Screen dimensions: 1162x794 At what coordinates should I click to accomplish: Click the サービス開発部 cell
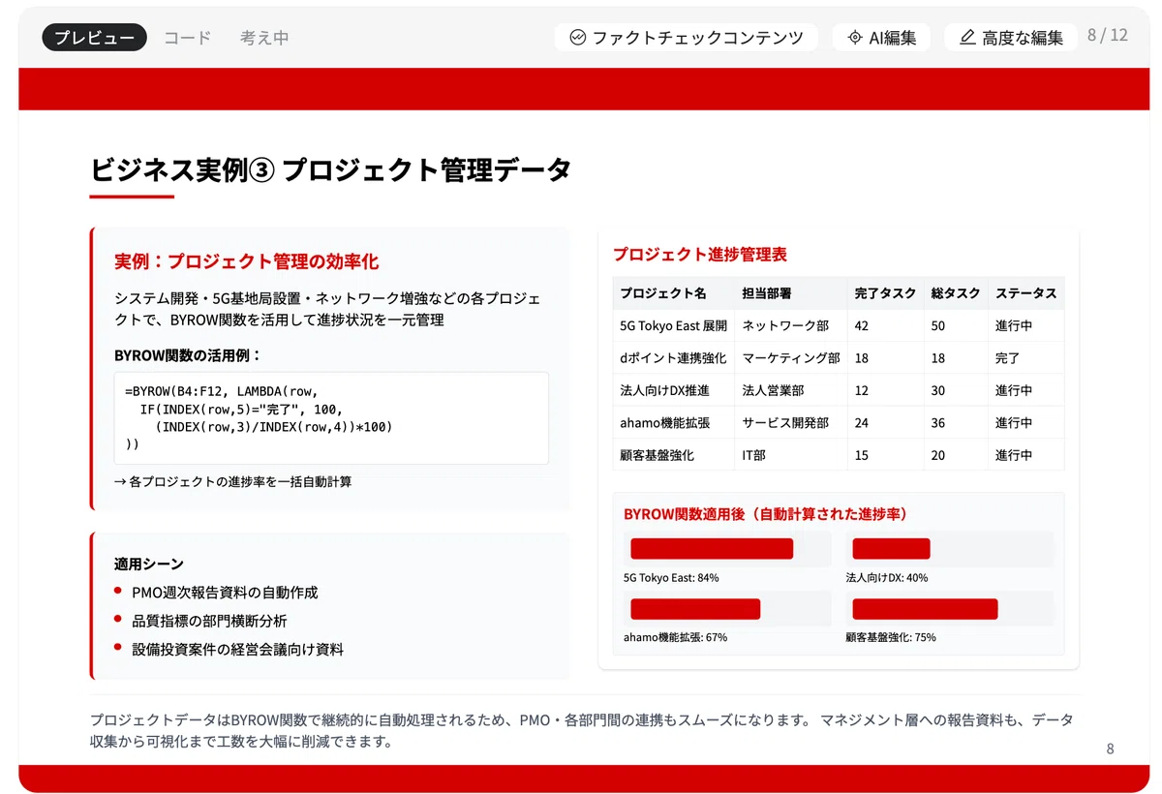pos(790,423)
